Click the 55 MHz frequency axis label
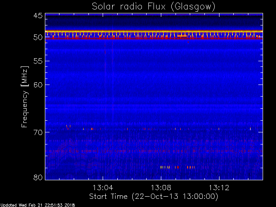Screen dimensions: 276x207 38,61
